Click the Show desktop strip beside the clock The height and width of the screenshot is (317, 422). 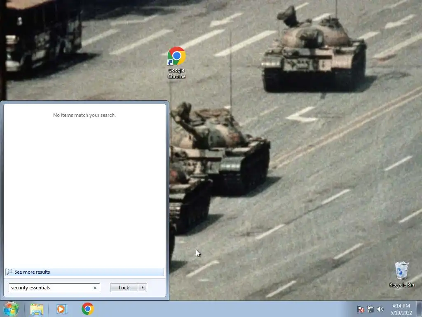coord(419,309)
